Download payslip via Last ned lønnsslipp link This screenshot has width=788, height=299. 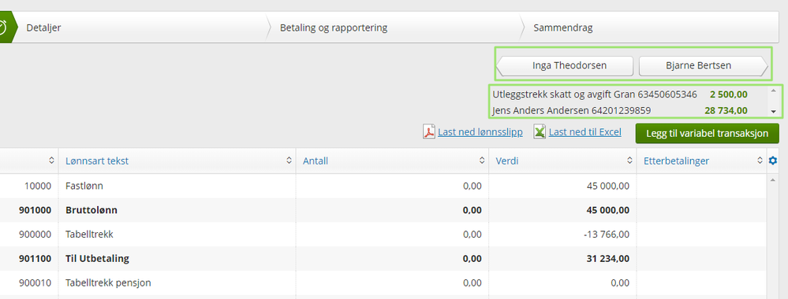tap(480, 132)
